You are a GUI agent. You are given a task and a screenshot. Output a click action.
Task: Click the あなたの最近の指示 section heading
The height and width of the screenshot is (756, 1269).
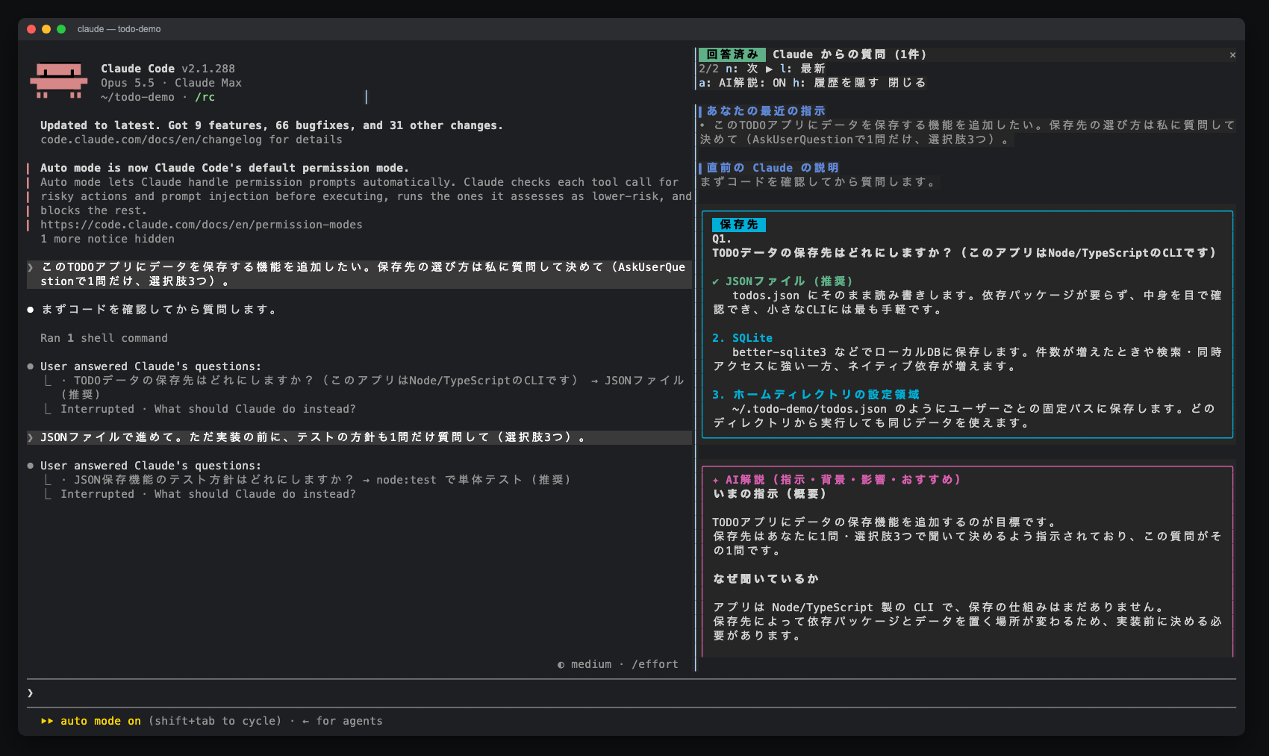click(x=766, y=111)
